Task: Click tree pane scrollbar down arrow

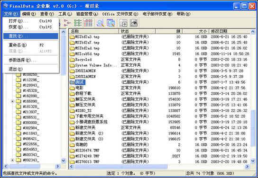Action: tap(64, 160)
